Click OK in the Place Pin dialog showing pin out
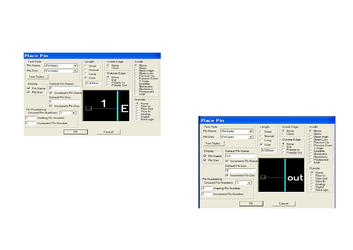353x250 pixels. pyautogui.click(x=251, y=204)
